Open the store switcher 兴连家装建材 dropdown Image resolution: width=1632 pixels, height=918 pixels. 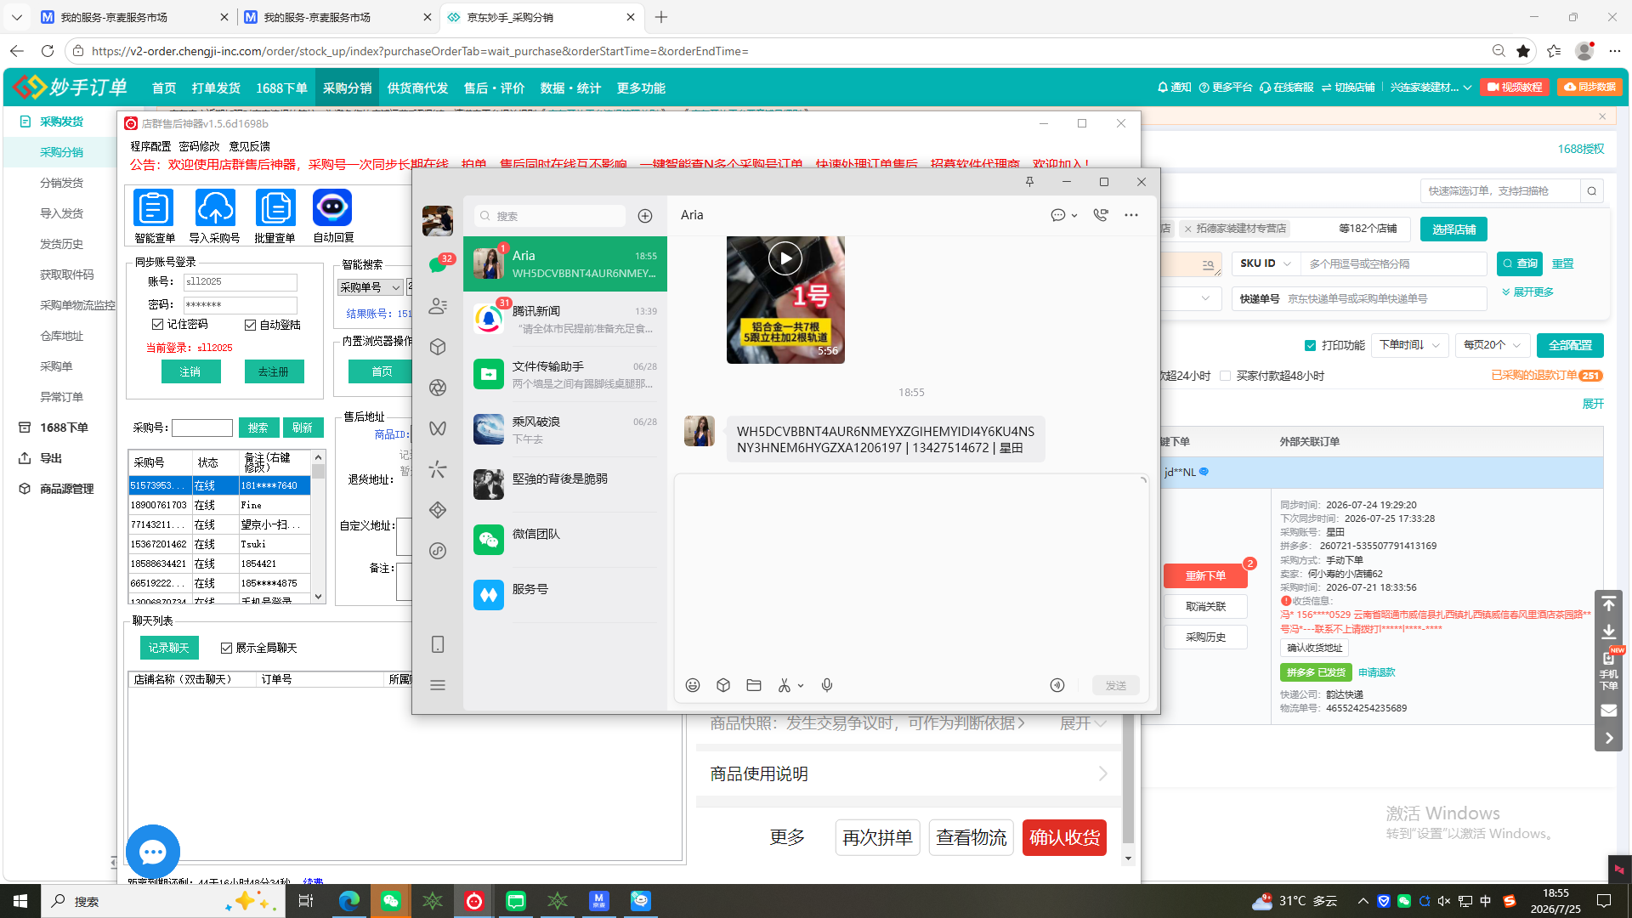coord(1431,88)
